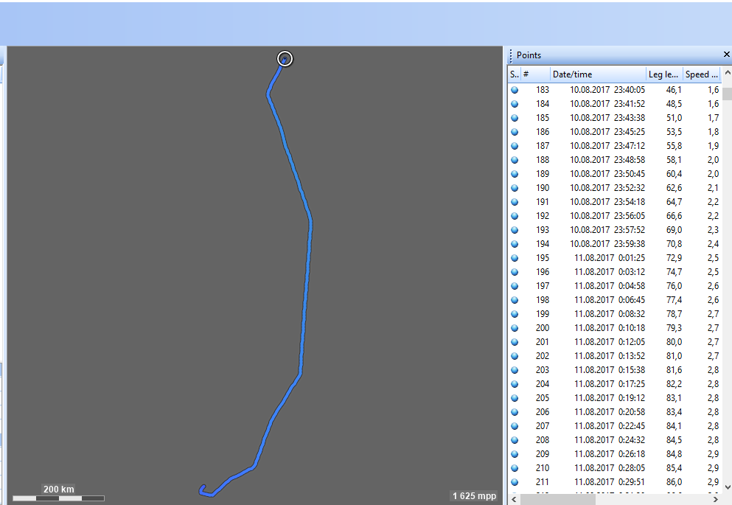732x505 pixels.
Task: Click the blue point icon for row 190
Action: click(515, 188)
